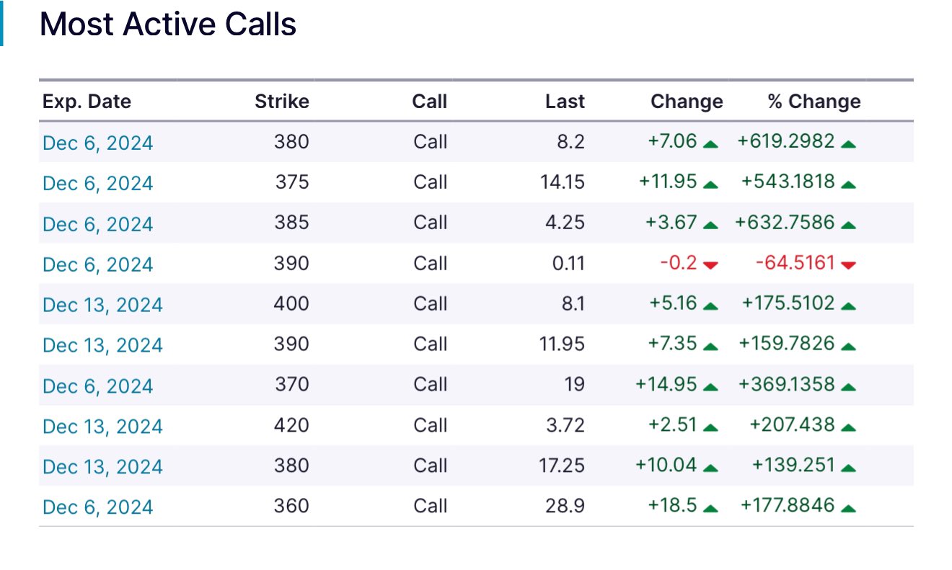This screenshot has width=952, height=570.
Task: Open the Dec 6, 2024 link for strike 360
Action: point(98,507)
